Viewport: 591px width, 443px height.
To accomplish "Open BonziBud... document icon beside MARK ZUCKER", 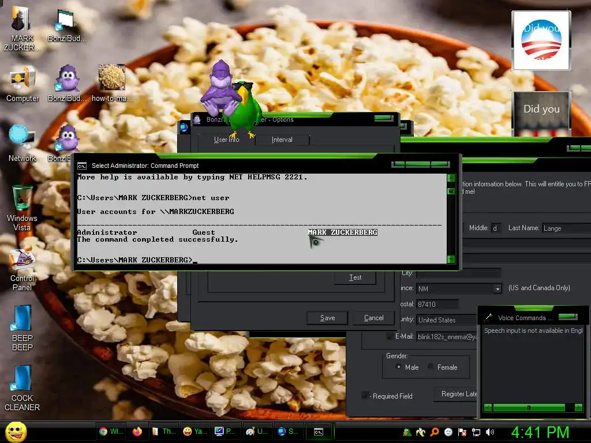I will coord(67,25).
